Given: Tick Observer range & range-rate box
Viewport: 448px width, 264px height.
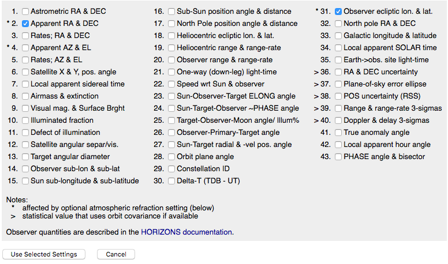Looking at the screenshot, I should [x=172, y=60].
